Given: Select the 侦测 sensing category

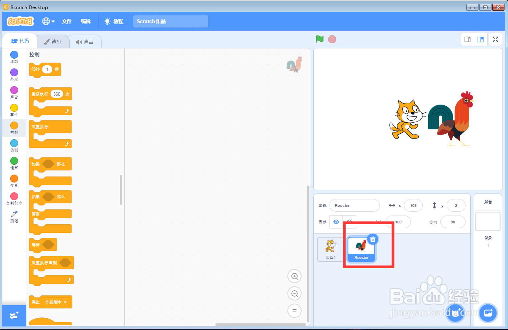Looking at the screenshot, I should tap(14, 146).
